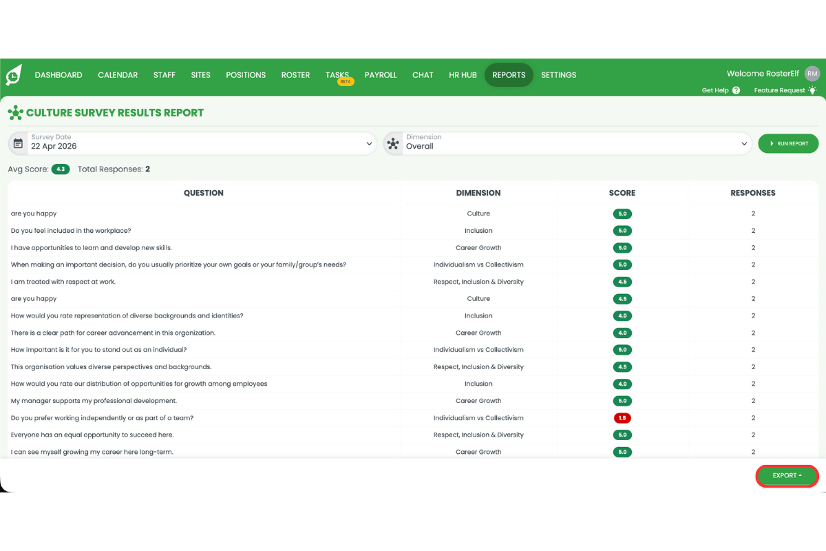Switch to the Dashboard tab
826x551 pixels.
tap(59, 74)
